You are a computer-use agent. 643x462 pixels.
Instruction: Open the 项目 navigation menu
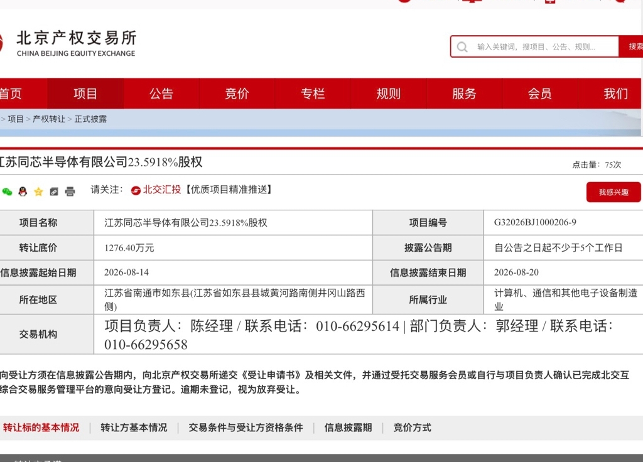coord(85,94)
